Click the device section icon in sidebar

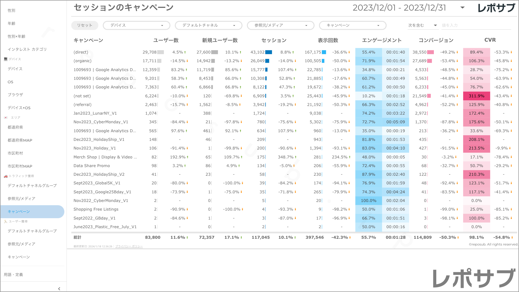point(6,59)
